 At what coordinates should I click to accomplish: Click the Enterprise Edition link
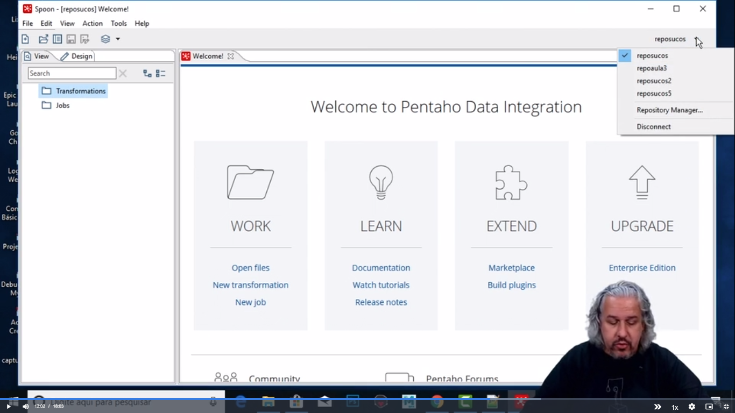pos(642,268)
